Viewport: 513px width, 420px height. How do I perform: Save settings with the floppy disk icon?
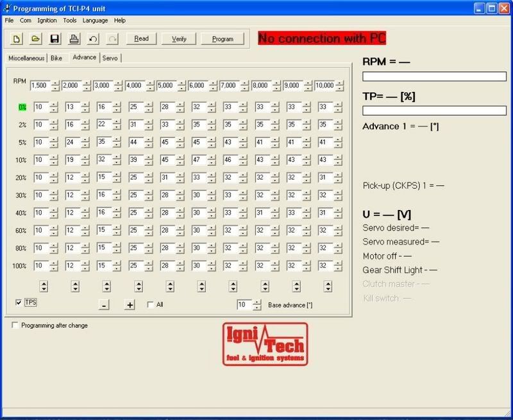point(55,39)
